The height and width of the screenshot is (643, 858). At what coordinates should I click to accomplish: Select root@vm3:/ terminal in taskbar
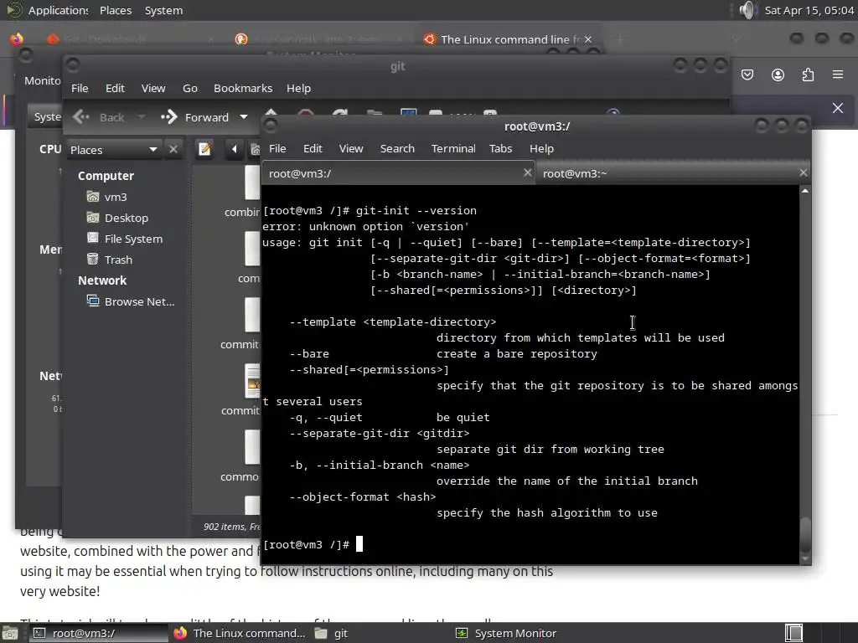tap(97, 633)
